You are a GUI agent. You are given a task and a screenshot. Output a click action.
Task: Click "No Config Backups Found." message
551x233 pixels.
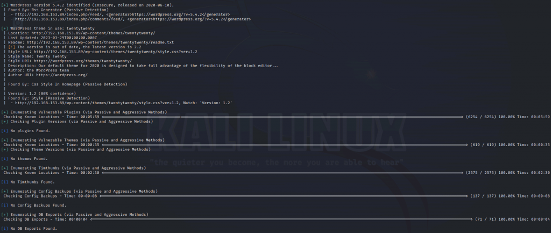(34, 205)
